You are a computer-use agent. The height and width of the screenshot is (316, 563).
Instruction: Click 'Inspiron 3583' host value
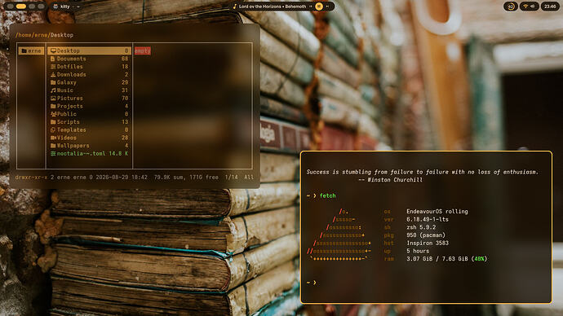[x=428, y=243]
